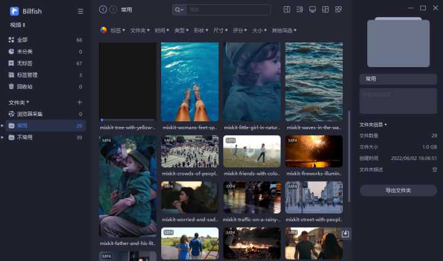Image resolution: width=443 pixels, height=261 pixels.
Task: Edit the folder name field 常用
Action: coord(398,79)
